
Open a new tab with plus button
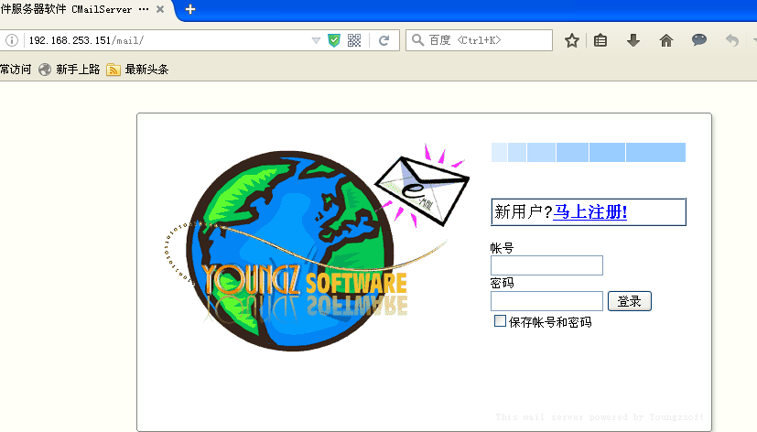(x=190, y=9)
